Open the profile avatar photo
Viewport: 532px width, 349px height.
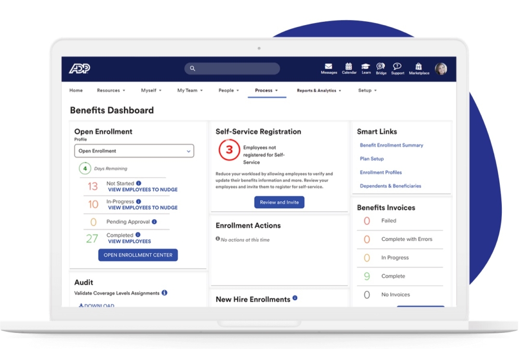[x=441, y=68]
